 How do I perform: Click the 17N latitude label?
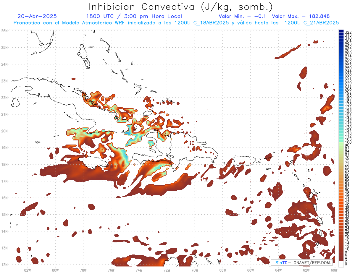click(4, 181)
